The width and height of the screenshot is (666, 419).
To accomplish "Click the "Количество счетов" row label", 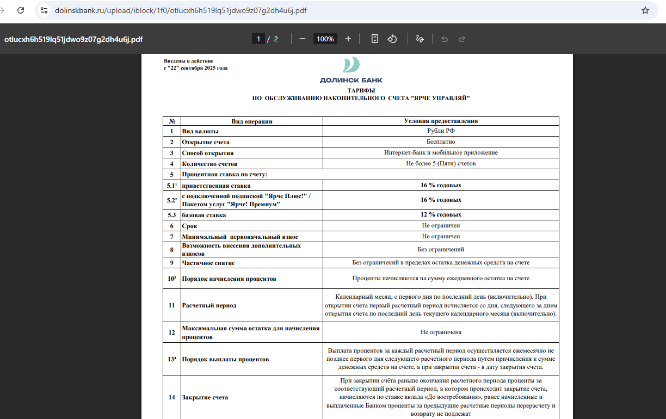I will pyautogui.click(x=209, y=164).
